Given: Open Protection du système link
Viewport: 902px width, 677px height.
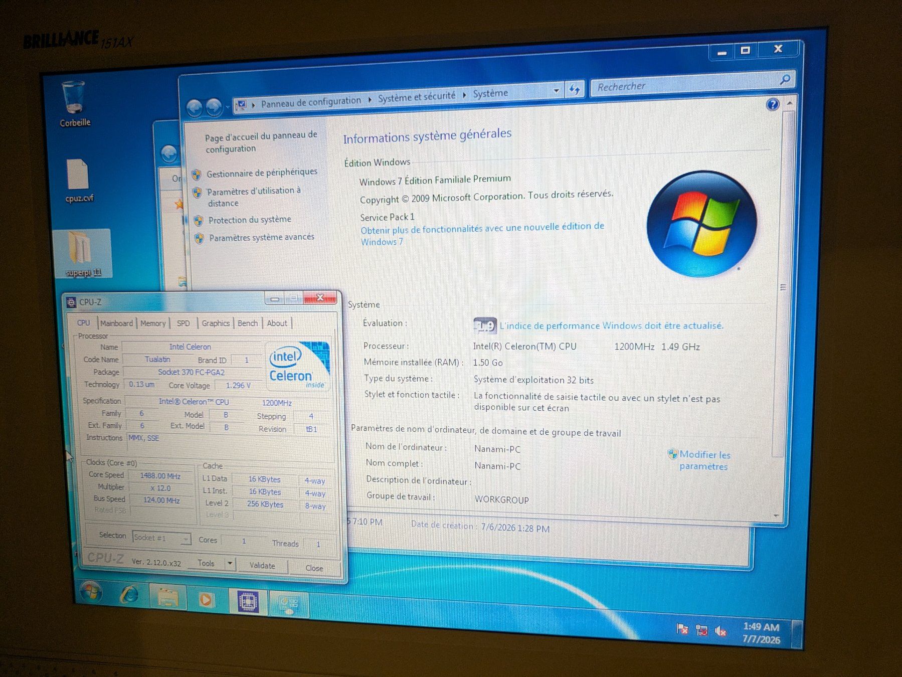Looking at the screenshot, I should coord(250,220).
